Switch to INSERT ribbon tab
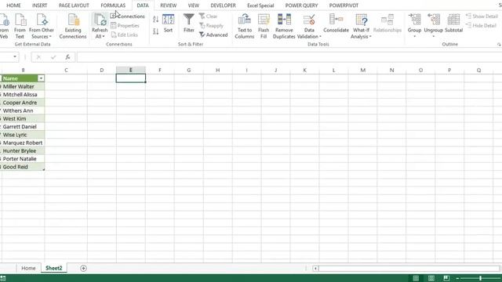502x282 pixels. pos(39,5)
